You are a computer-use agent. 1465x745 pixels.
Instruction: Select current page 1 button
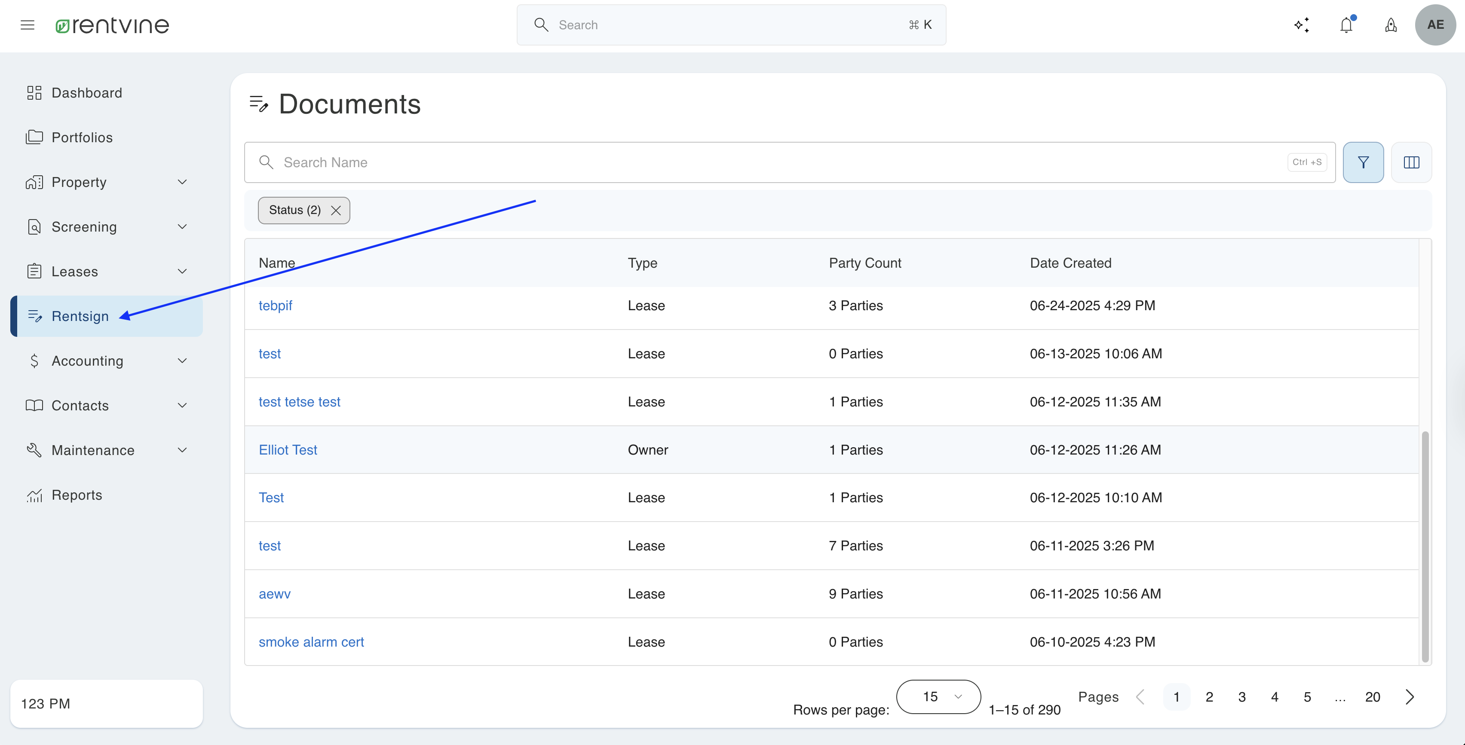(1177, 697)
